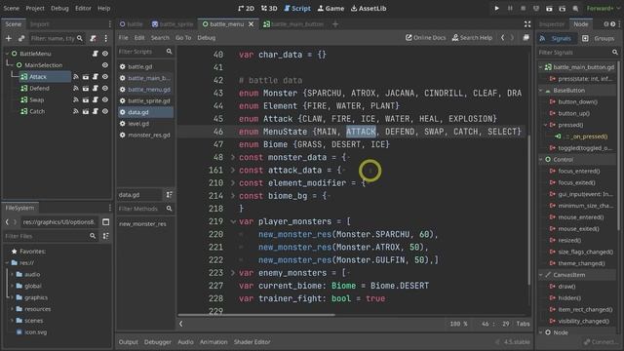Switch to the Inspector tab
Screen dimensions: 624x351
552,24
